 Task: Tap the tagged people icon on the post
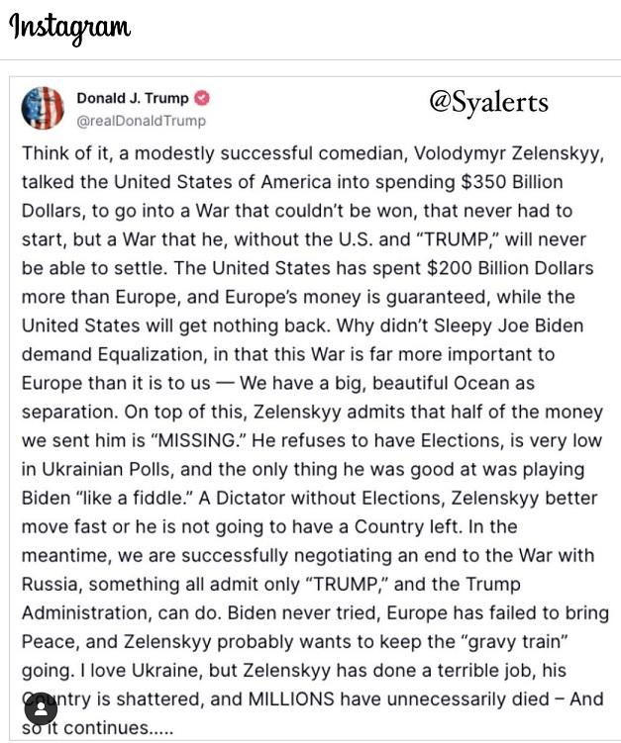[41, 709]
